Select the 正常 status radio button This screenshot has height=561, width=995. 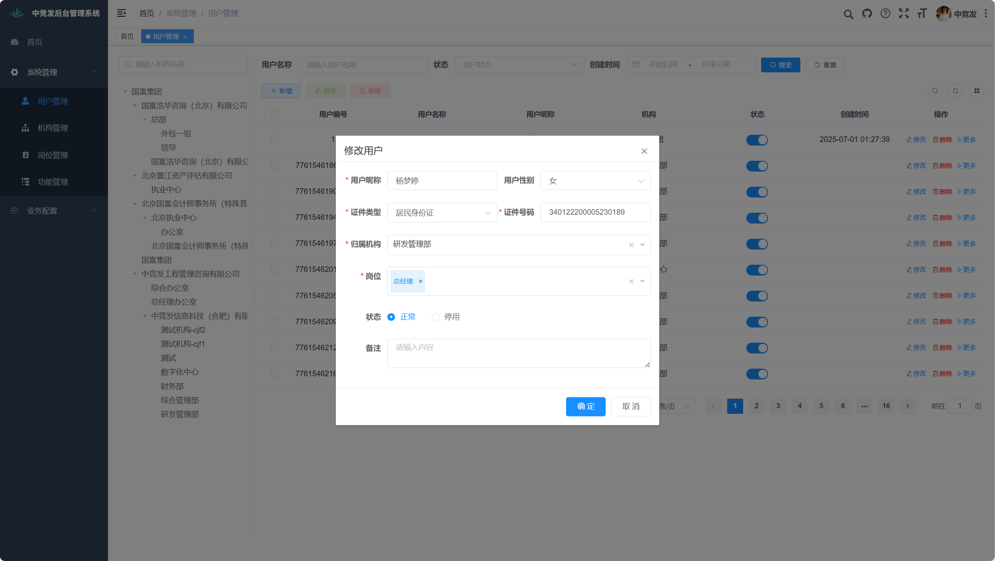[x=391, y=317]
